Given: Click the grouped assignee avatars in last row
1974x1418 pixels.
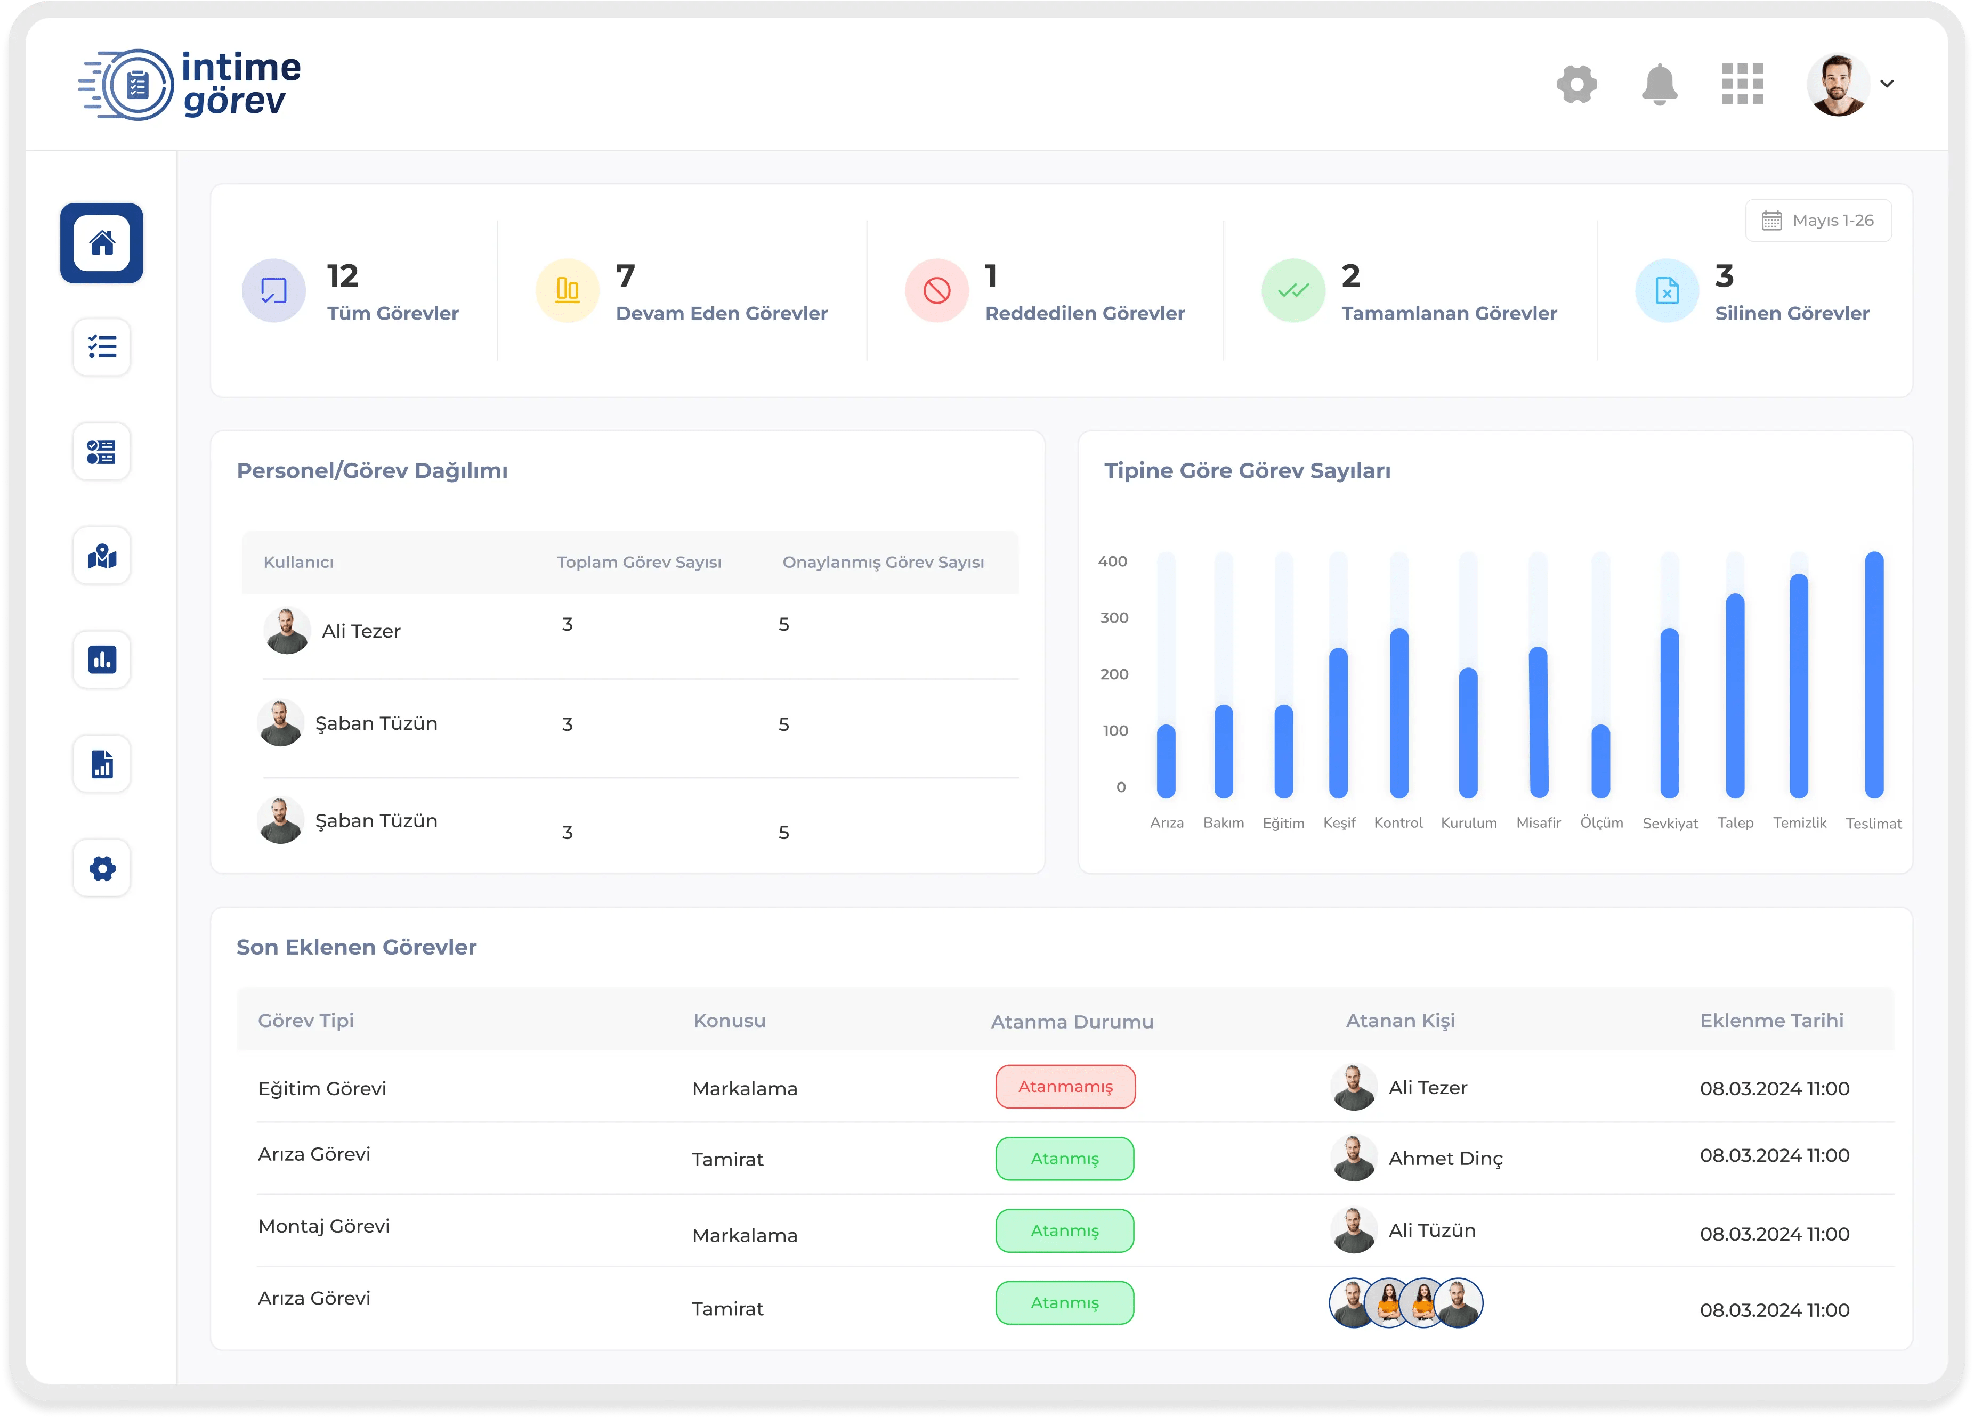Looking at the screenshot, I should tap(1406, 1303).
